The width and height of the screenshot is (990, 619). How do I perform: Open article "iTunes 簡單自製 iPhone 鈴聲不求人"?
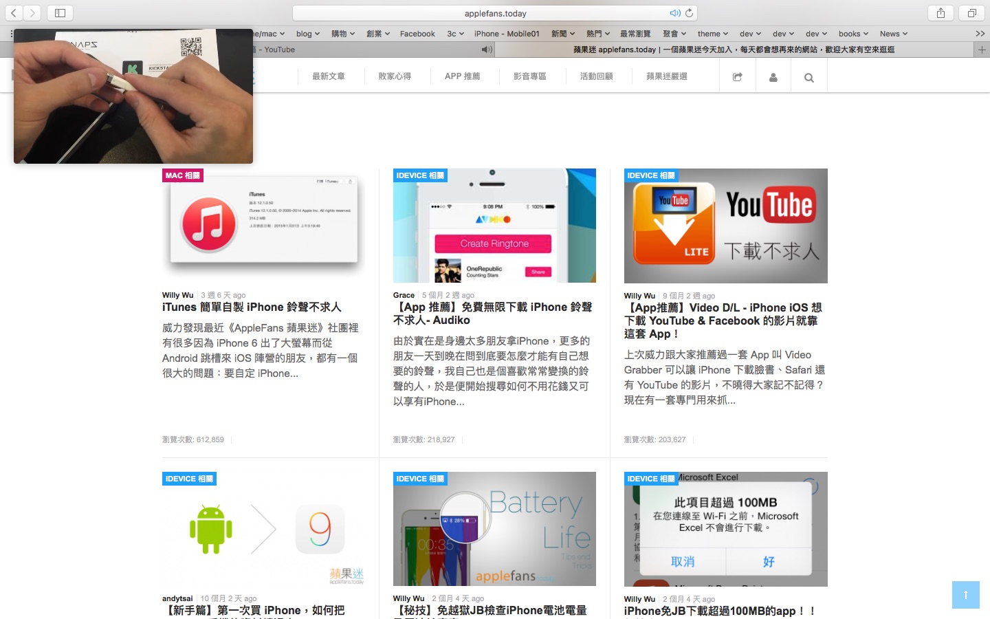[x=252, y=307]
